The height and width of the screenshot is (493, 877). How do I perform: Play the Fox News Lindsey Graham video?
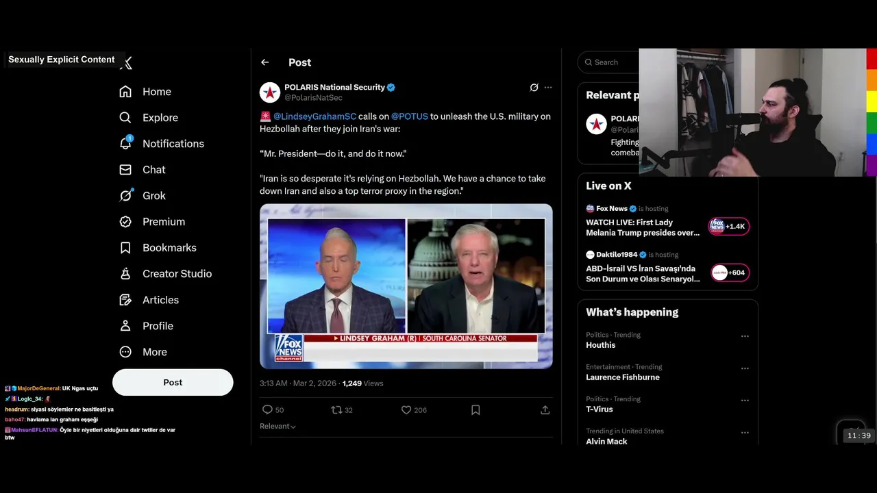[x=406, y=286]
